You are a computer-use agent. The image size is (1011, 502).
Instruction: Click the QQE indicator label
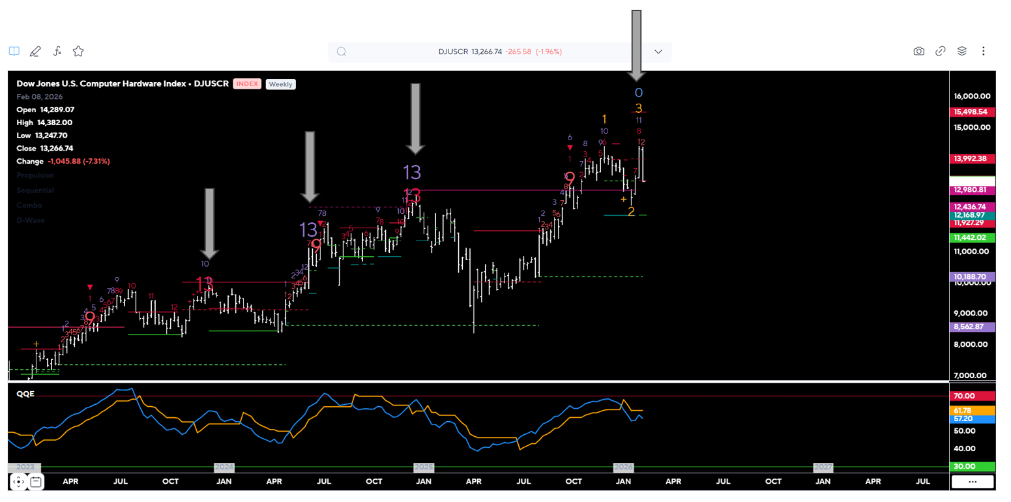pyautogui.click(x=25, y=394)
